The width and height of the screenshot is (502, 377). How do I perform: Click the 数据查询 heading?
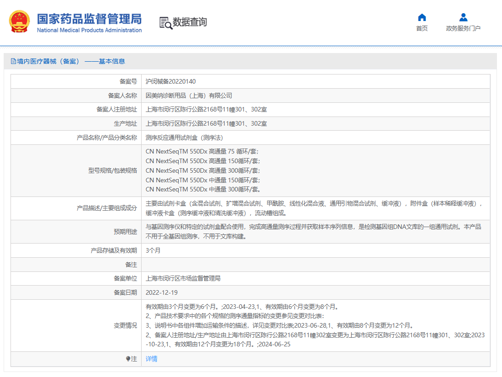(x=190, y=22)
